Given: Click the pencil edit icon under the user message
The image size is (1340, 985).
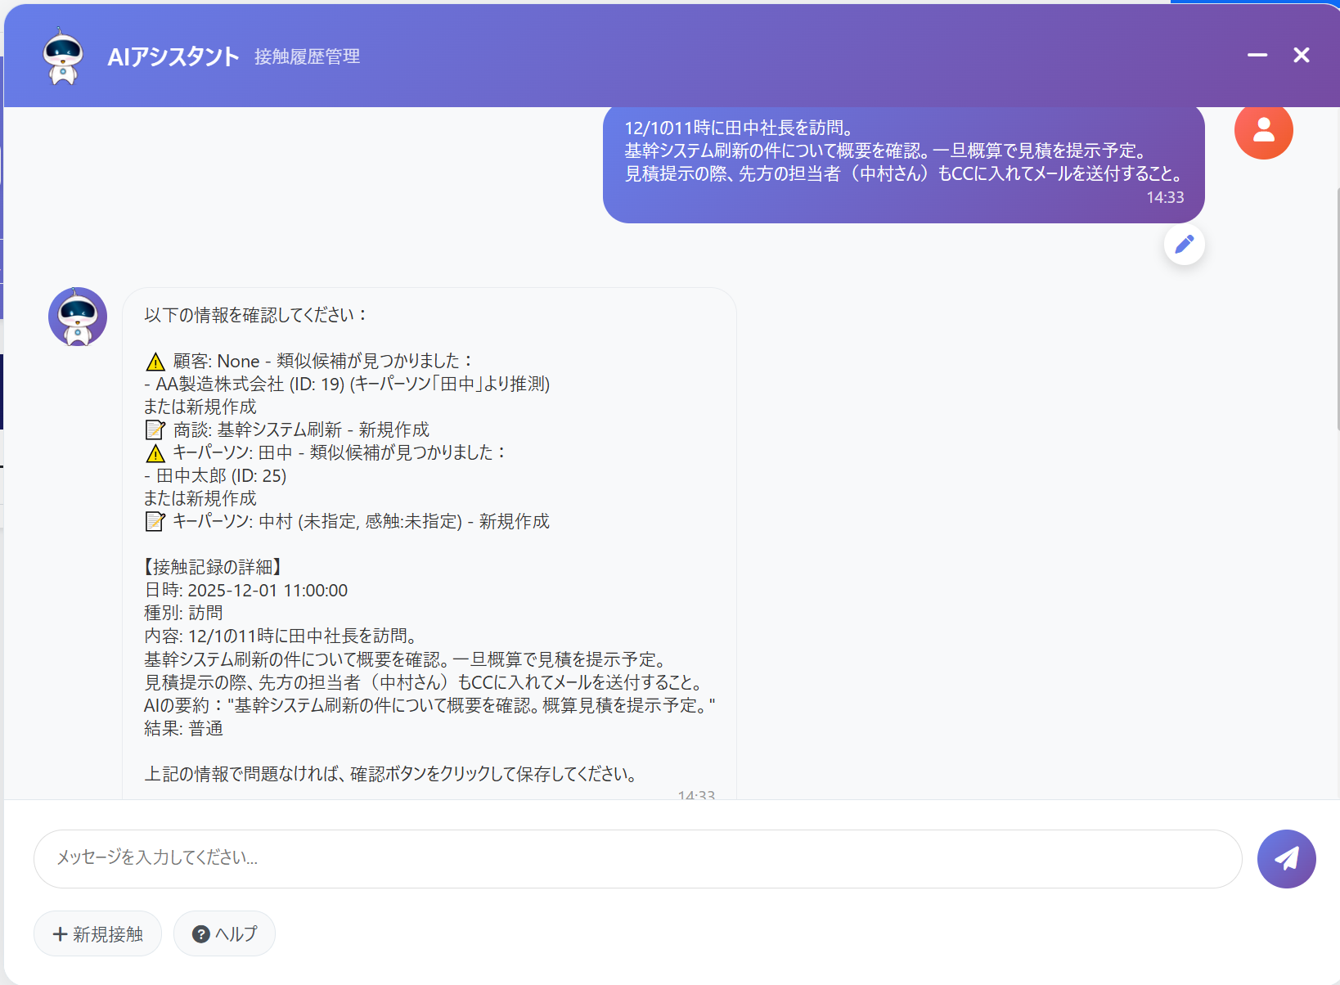Looking at the screenshot, I should (1184, 245).
